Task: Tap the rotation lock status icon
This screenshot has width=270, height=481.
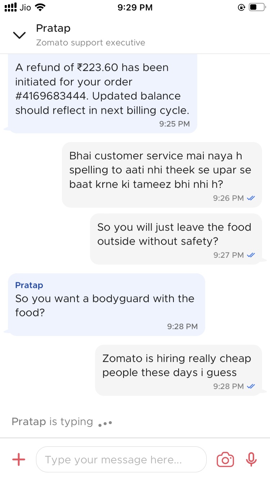Action: pyautogui.click(x=242, y=7)
